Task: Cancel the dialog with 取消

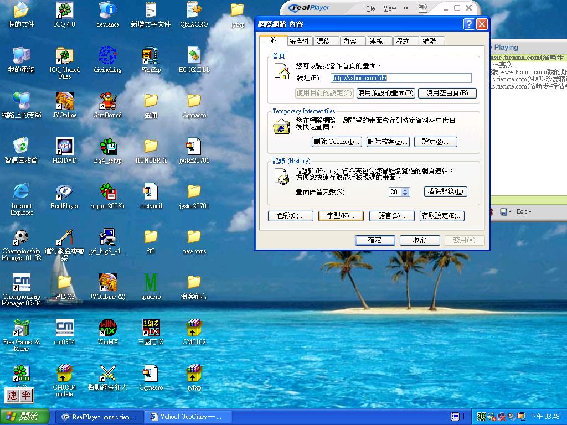Action: (420, 240)
